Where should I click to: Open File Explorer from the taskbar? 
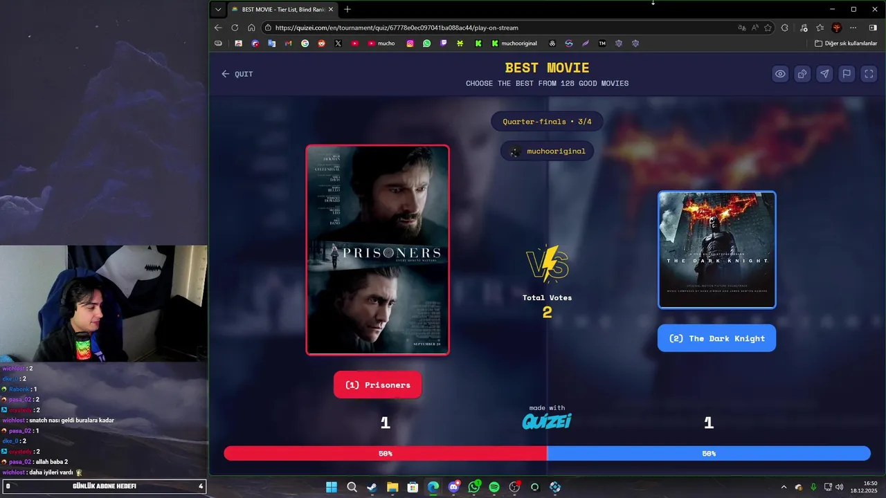pos(392,487)
